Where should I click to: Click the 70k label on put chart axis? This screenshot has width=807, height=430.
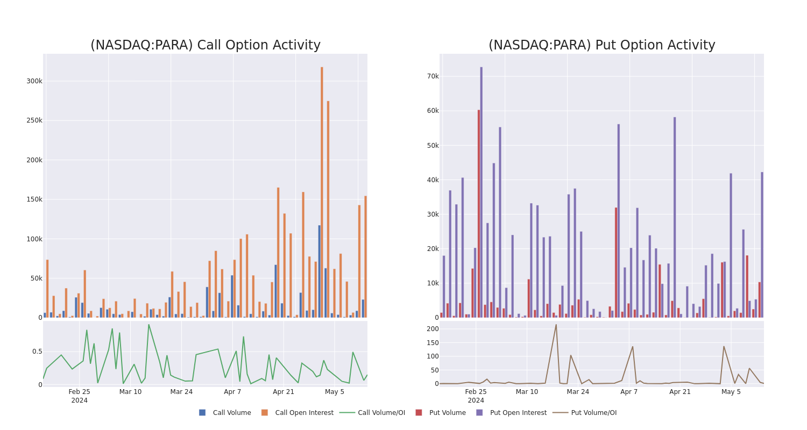[x=433, y=76]
